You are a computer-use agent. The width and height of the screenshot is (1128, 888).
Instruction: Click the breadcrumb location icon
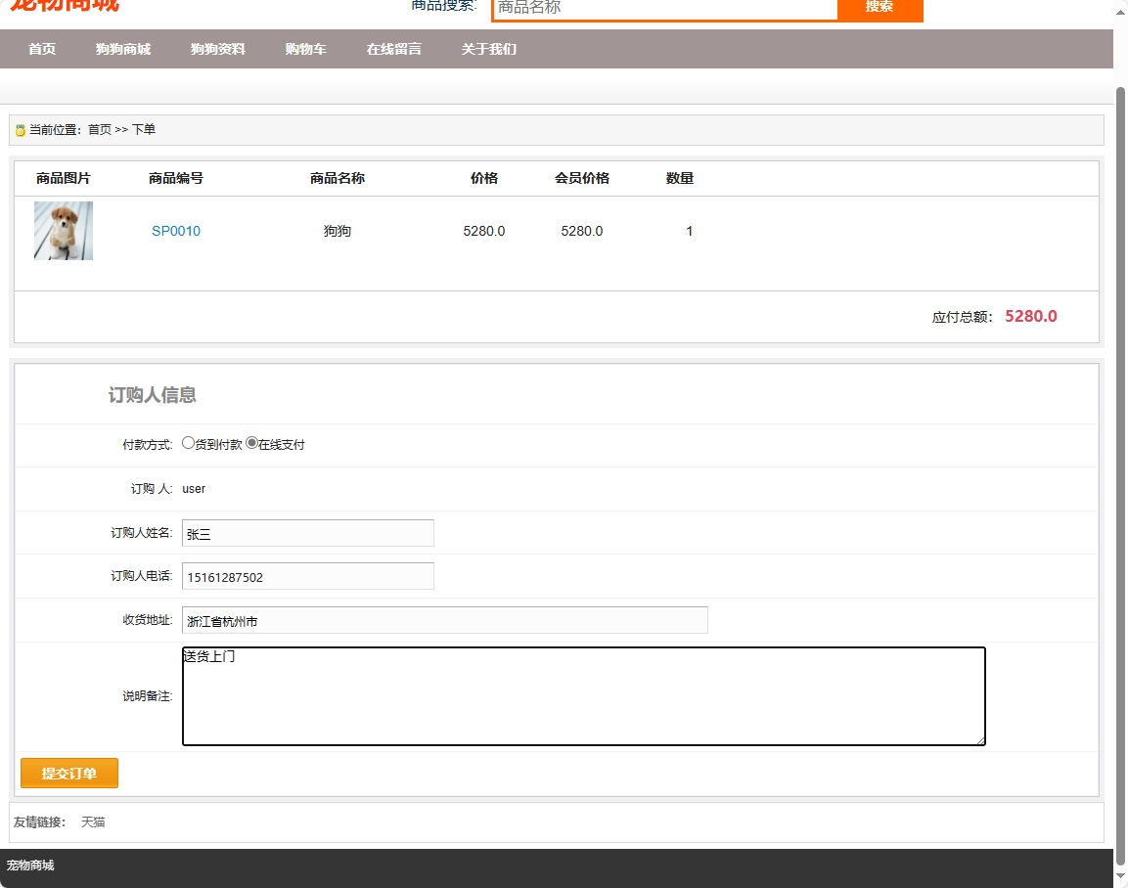[x=19, y=128]
